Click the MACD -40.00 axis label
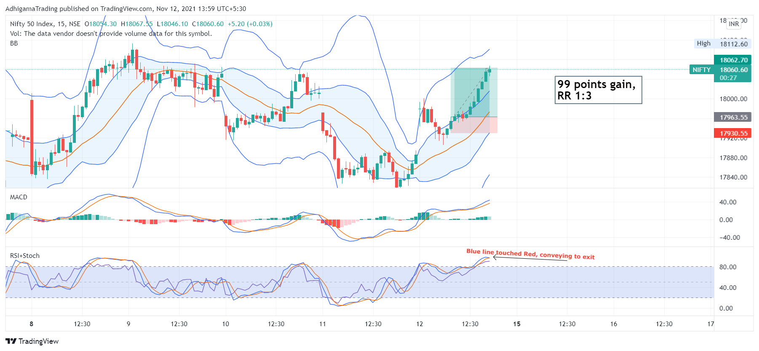Image resolution: width=759 pixels, height=351 pixels. pyautogui.click(x=730, y=238)
